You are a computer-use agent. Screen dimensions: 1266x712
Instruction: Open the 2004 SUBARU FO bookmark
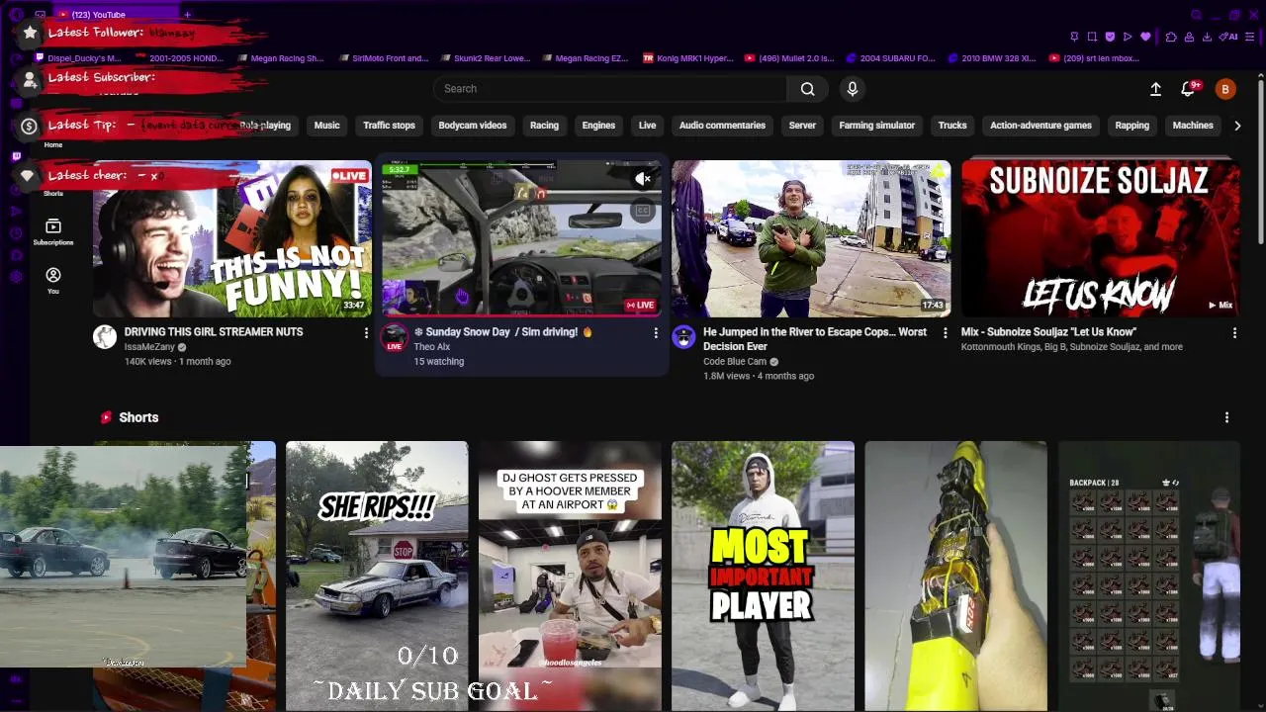coord(890,58)
